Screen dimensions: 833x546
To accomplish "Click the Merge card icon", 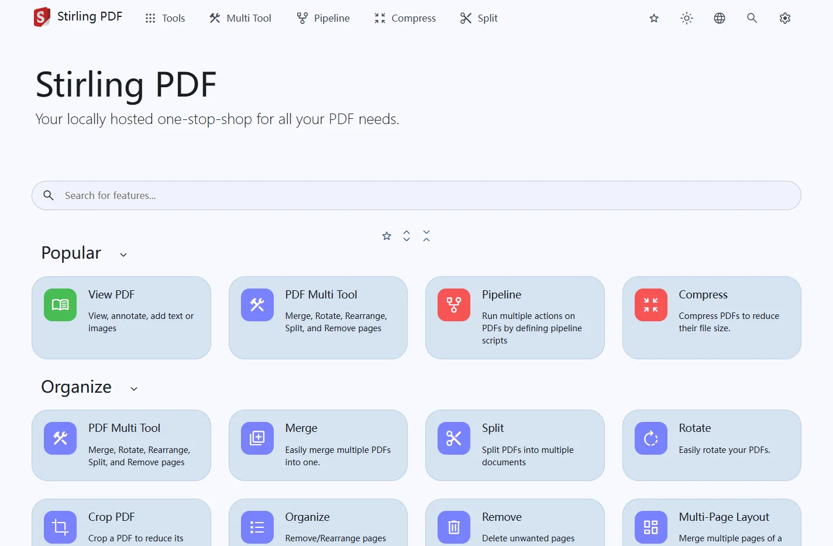I will [257, 438].
